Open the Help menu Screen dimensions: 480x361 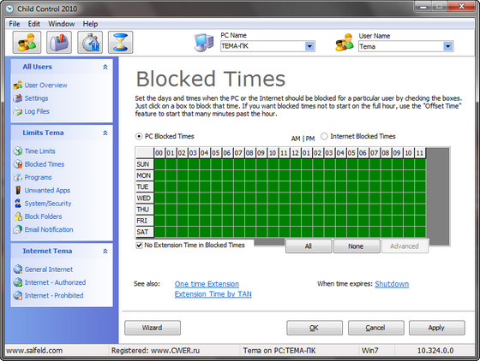coord(90,24)
